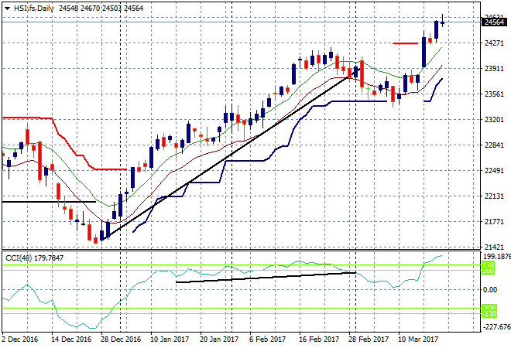511x348 pixels.
Task: Click the 23561 price axis label
Action: [494, 94]
